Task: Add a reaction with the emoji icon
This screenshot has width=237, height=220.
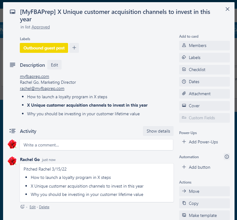Action: (x=22, y=207)
